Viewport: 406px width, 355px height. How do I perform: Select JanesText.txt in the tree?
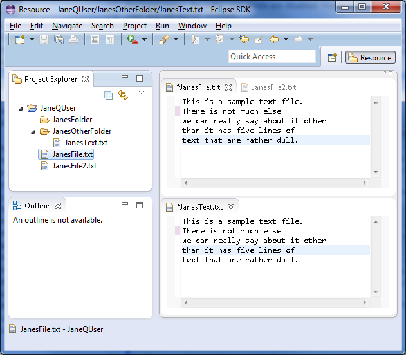[86, 143]
